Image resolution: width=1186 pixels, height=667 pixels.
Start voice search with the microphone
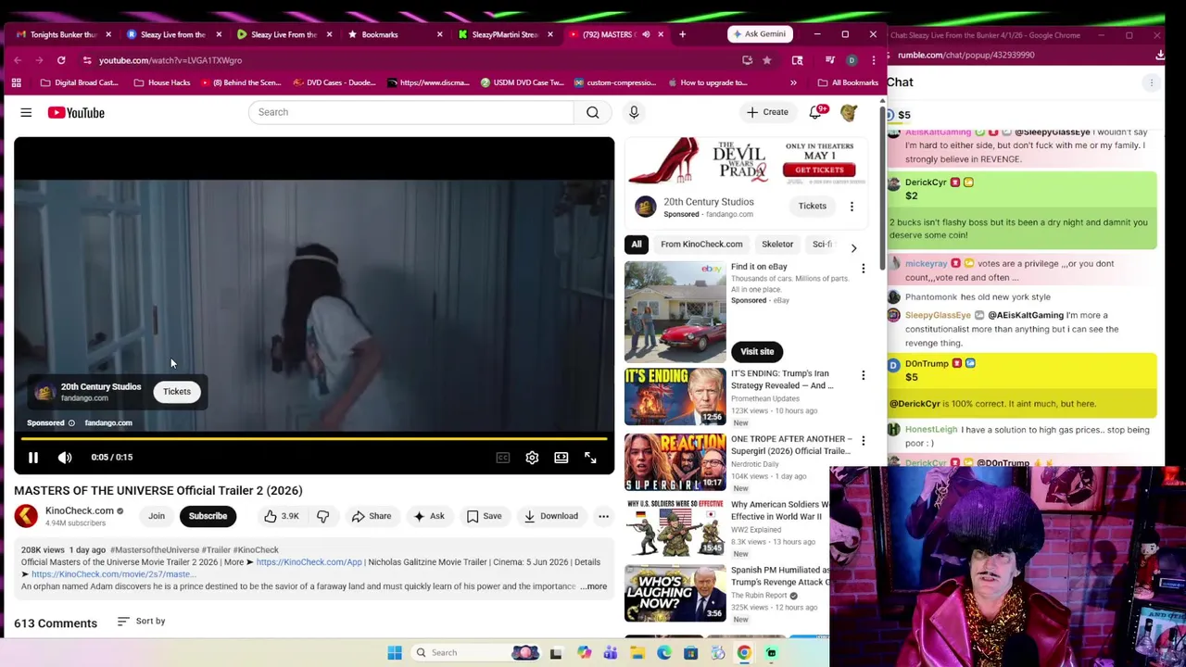point(634,112)
